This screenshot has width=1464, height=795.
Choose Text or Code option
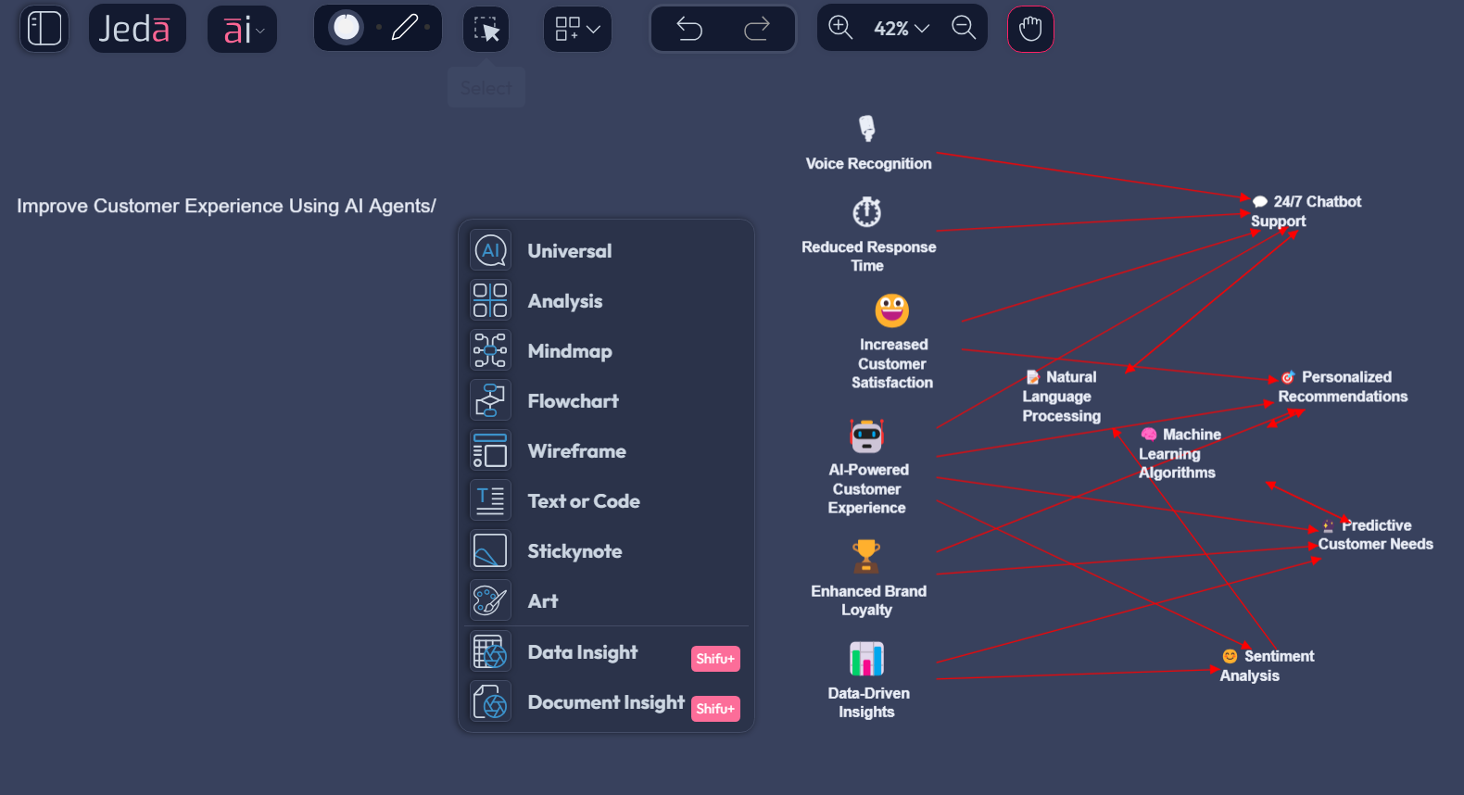pos(606,500)
